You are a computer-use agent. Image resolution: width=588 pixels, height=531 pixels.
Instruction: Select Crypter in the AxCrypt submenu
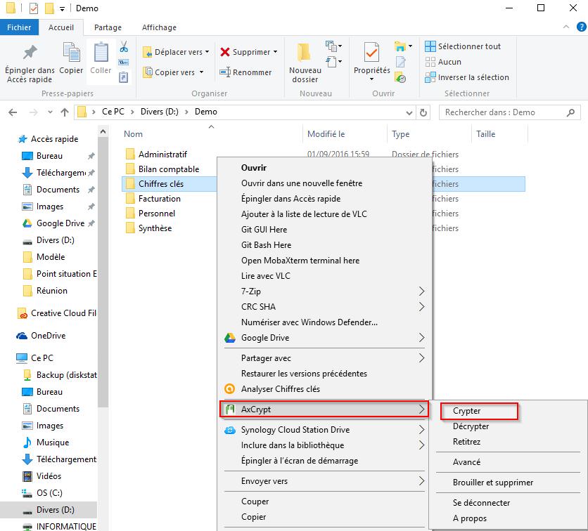467,411
